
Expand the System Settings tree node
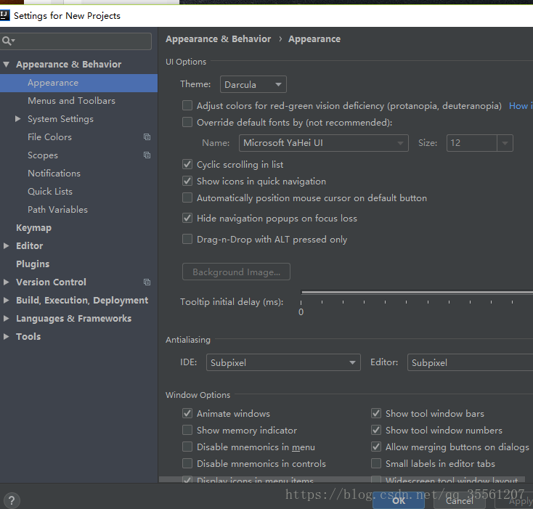point(17,118)
